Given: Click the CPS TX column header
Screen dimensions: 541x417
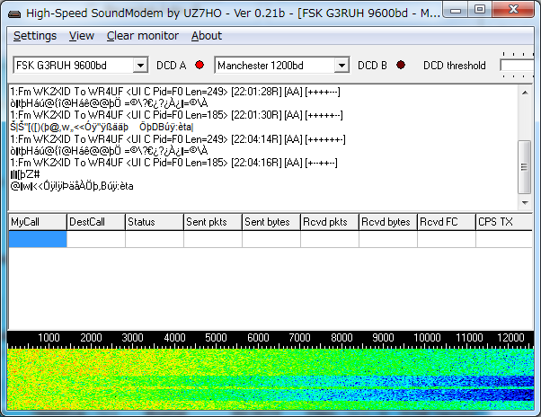Looking at the screenshot, I should coord(504,222).
